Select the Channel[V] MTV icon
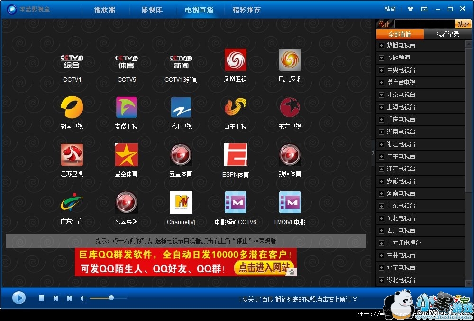The image size is (474, 321). (x=181, y=202)
